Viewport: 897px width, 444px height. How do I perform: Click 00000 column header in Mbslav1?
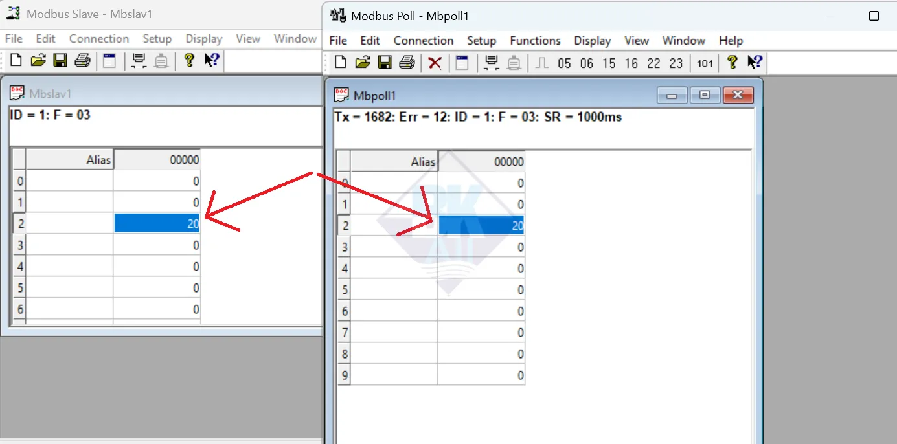(157, 160)
